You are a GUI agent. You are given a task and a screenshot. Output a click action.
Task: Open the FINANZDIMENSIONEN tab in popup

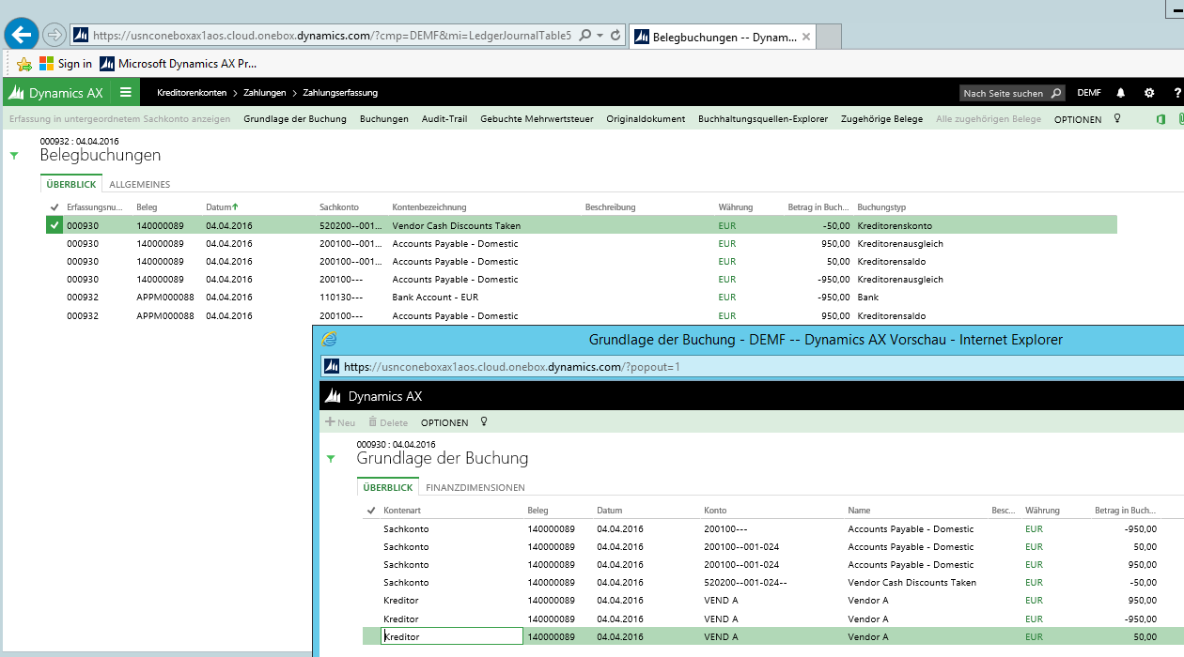pos(475,487)
